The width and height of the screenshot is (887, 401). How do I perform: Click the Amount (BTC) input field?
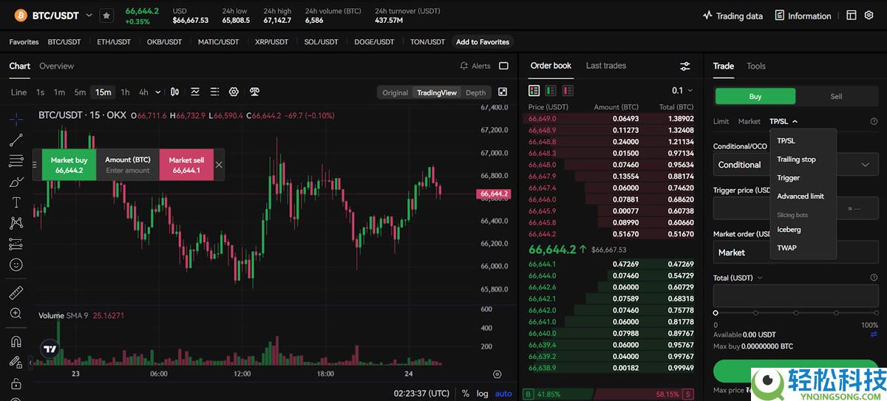127,171
